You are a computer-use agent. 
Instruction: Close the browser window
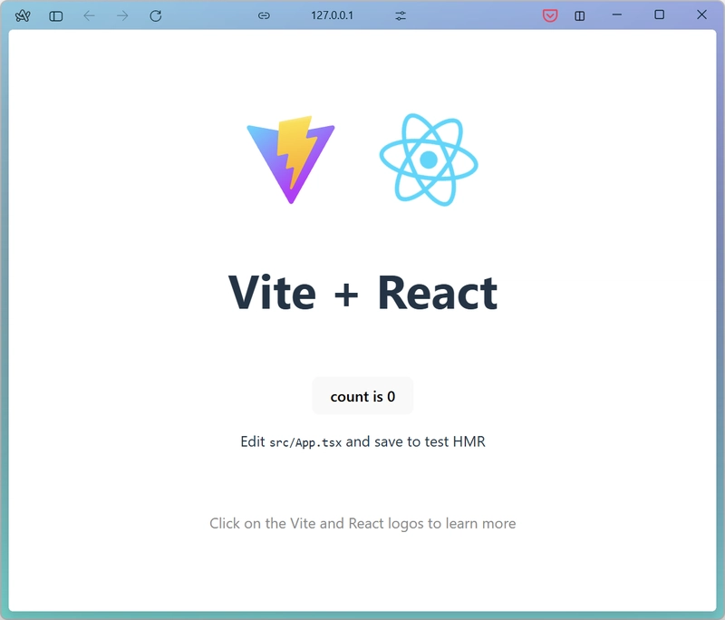701,15
